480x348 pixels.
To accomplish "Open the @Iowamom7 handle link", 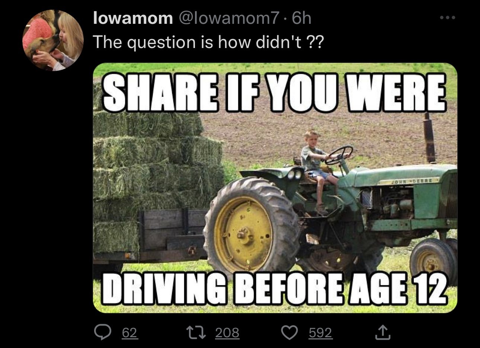I will (229, 18).
